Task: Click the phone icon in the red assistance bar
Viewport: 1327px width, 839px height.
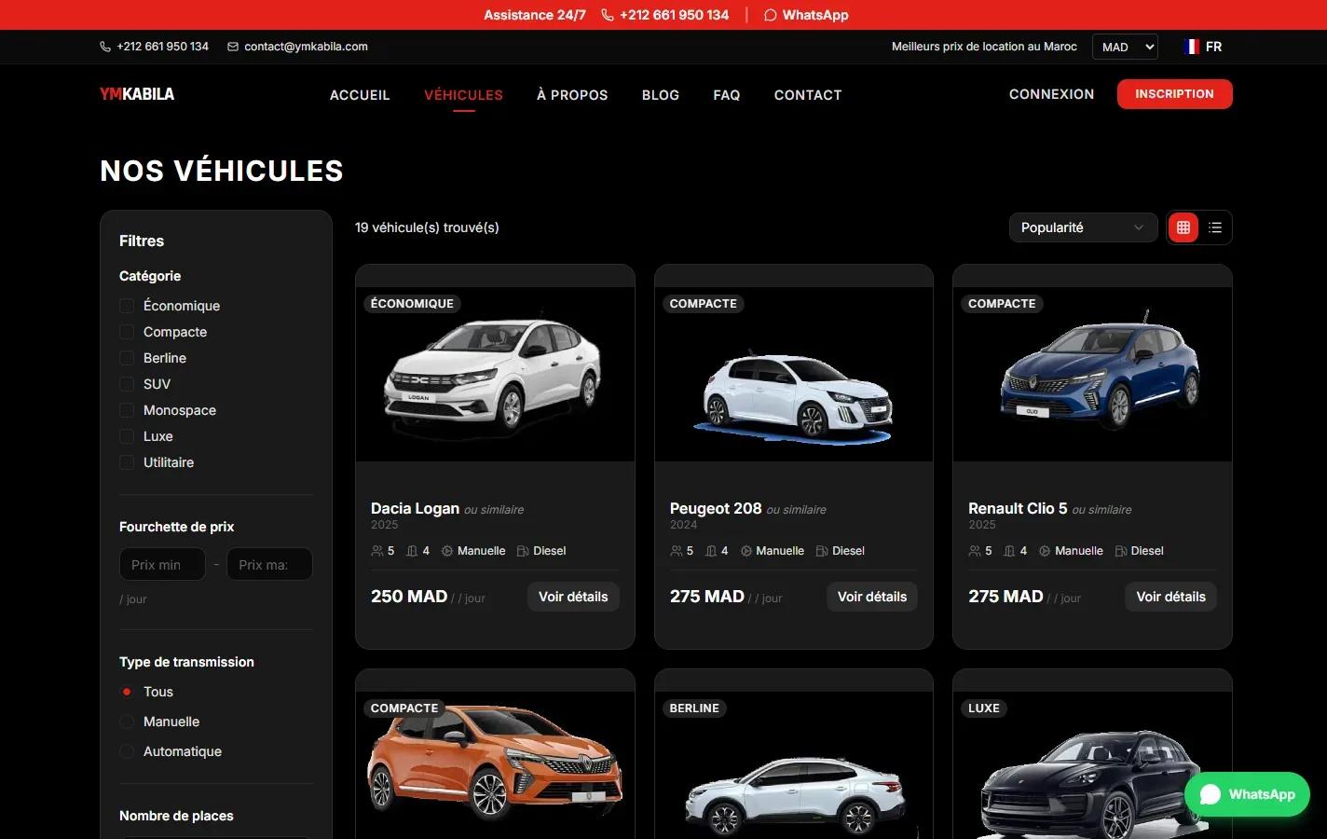Action: [x=608, y=15]
